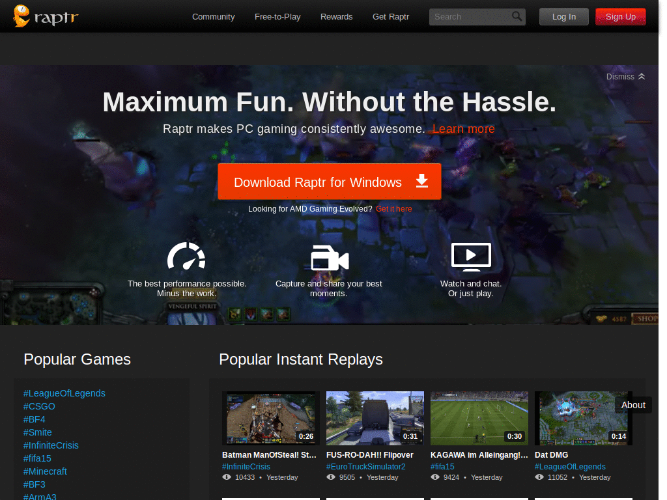
Task: Click the Log In button
Action: point(563,16)
